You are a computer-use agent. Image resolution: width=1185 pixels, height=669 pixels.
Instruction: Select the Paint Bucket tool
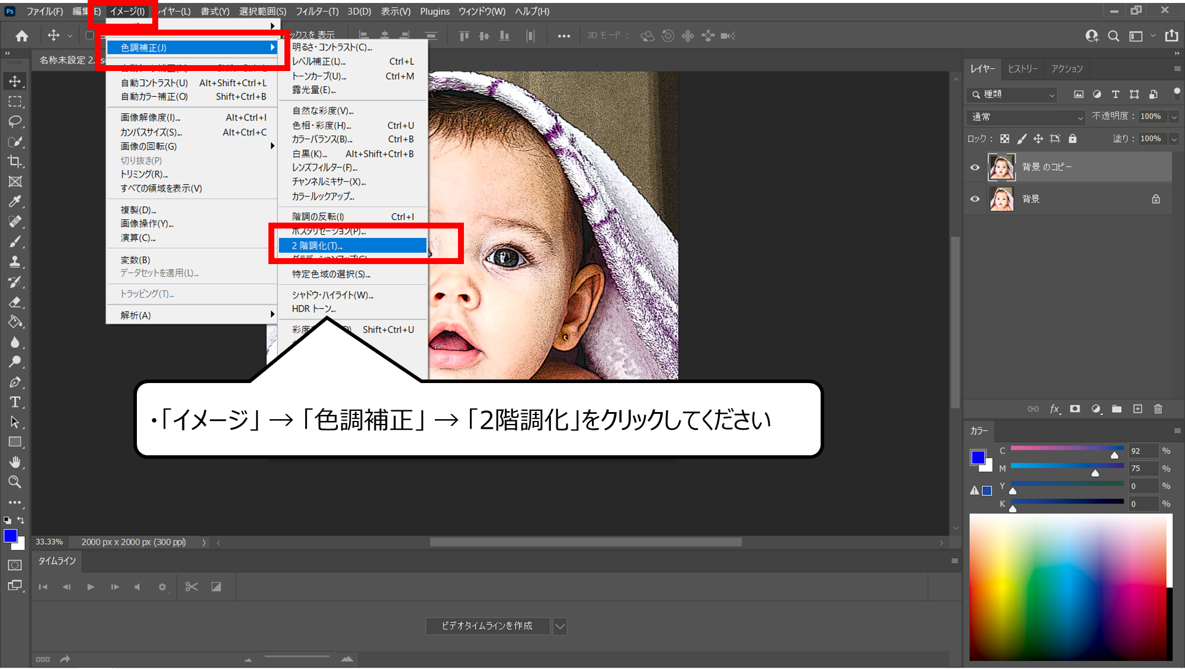click(15, 322)
